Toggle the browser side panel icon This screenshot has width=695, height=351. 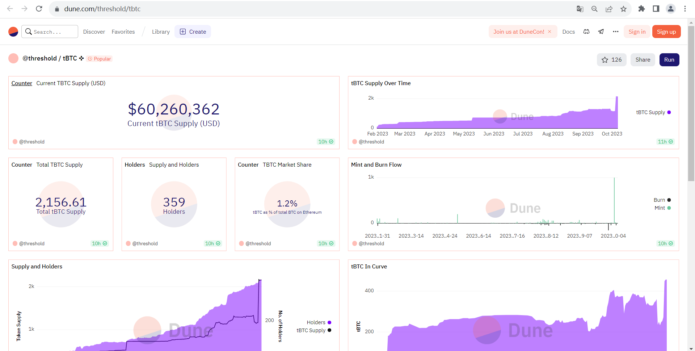pos(656,9)
